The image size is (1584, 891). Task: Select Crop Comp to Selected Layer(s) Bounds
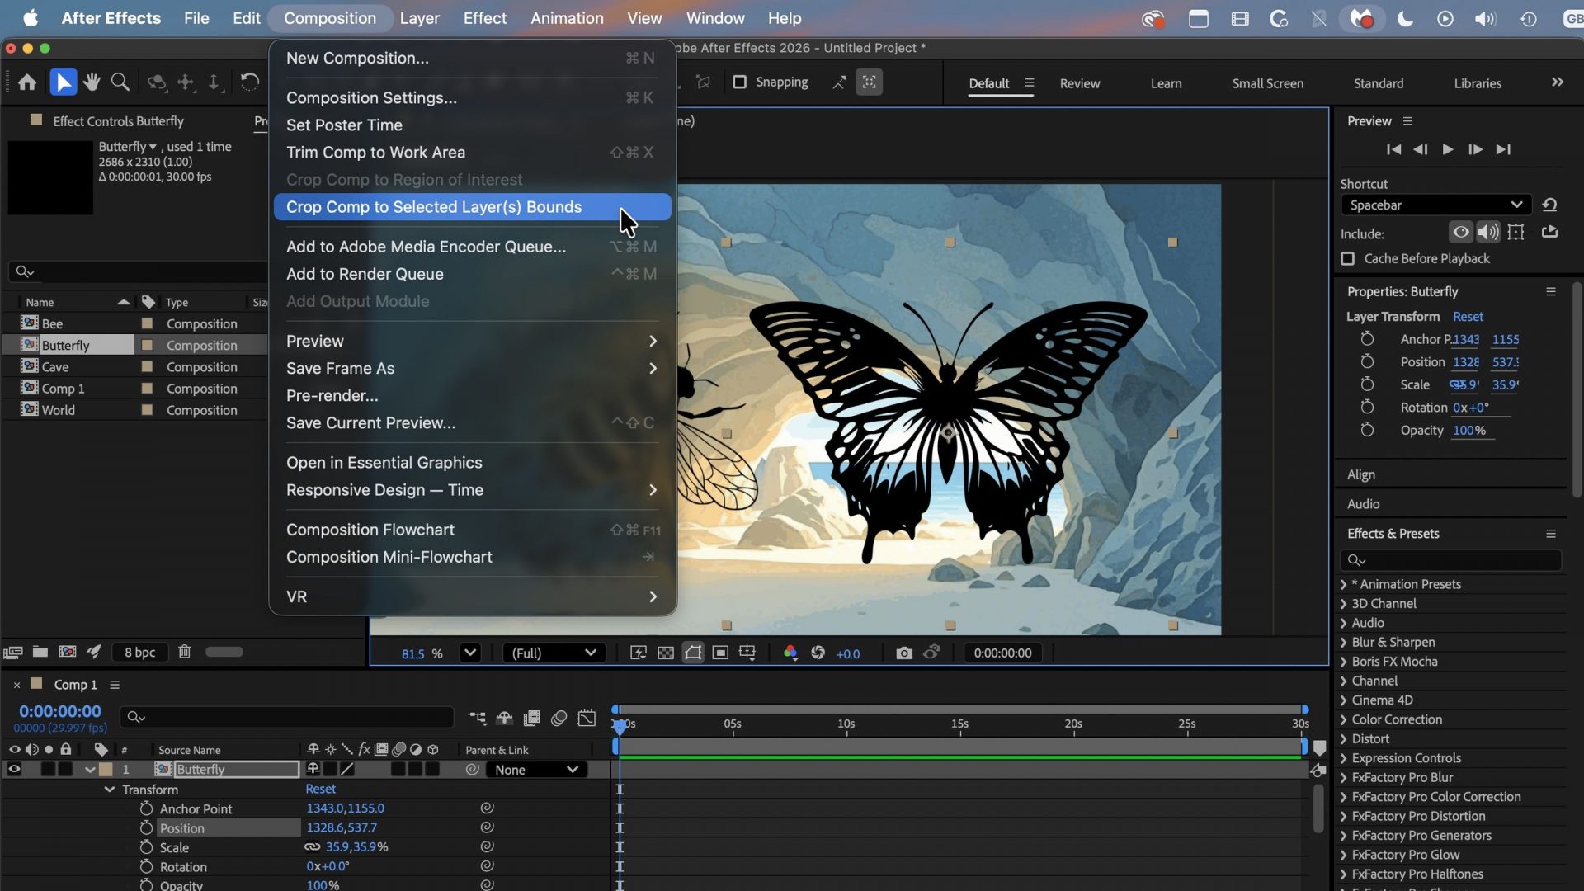click(433, 207)
